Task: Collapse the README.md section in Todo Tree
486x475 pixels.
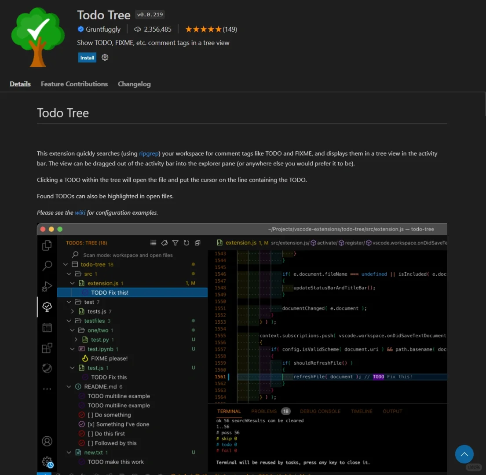Action: [x=69, y=387]
